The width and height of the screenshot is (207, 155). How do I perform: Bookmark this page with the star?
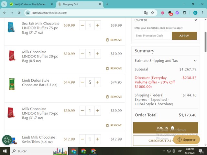pyautogui.click(x=152, y=13)
